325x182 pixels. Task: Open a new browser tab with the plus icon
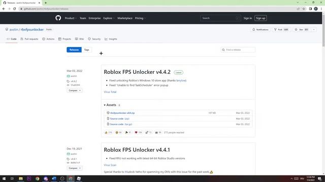tap(46, 3)
